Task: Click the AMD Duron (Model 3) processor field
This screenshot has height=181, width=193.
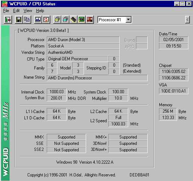Action: (83, 40)
